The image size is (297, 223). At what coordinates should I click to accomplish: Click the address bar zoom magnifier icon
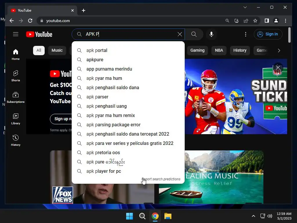click(x=227, y=21)
